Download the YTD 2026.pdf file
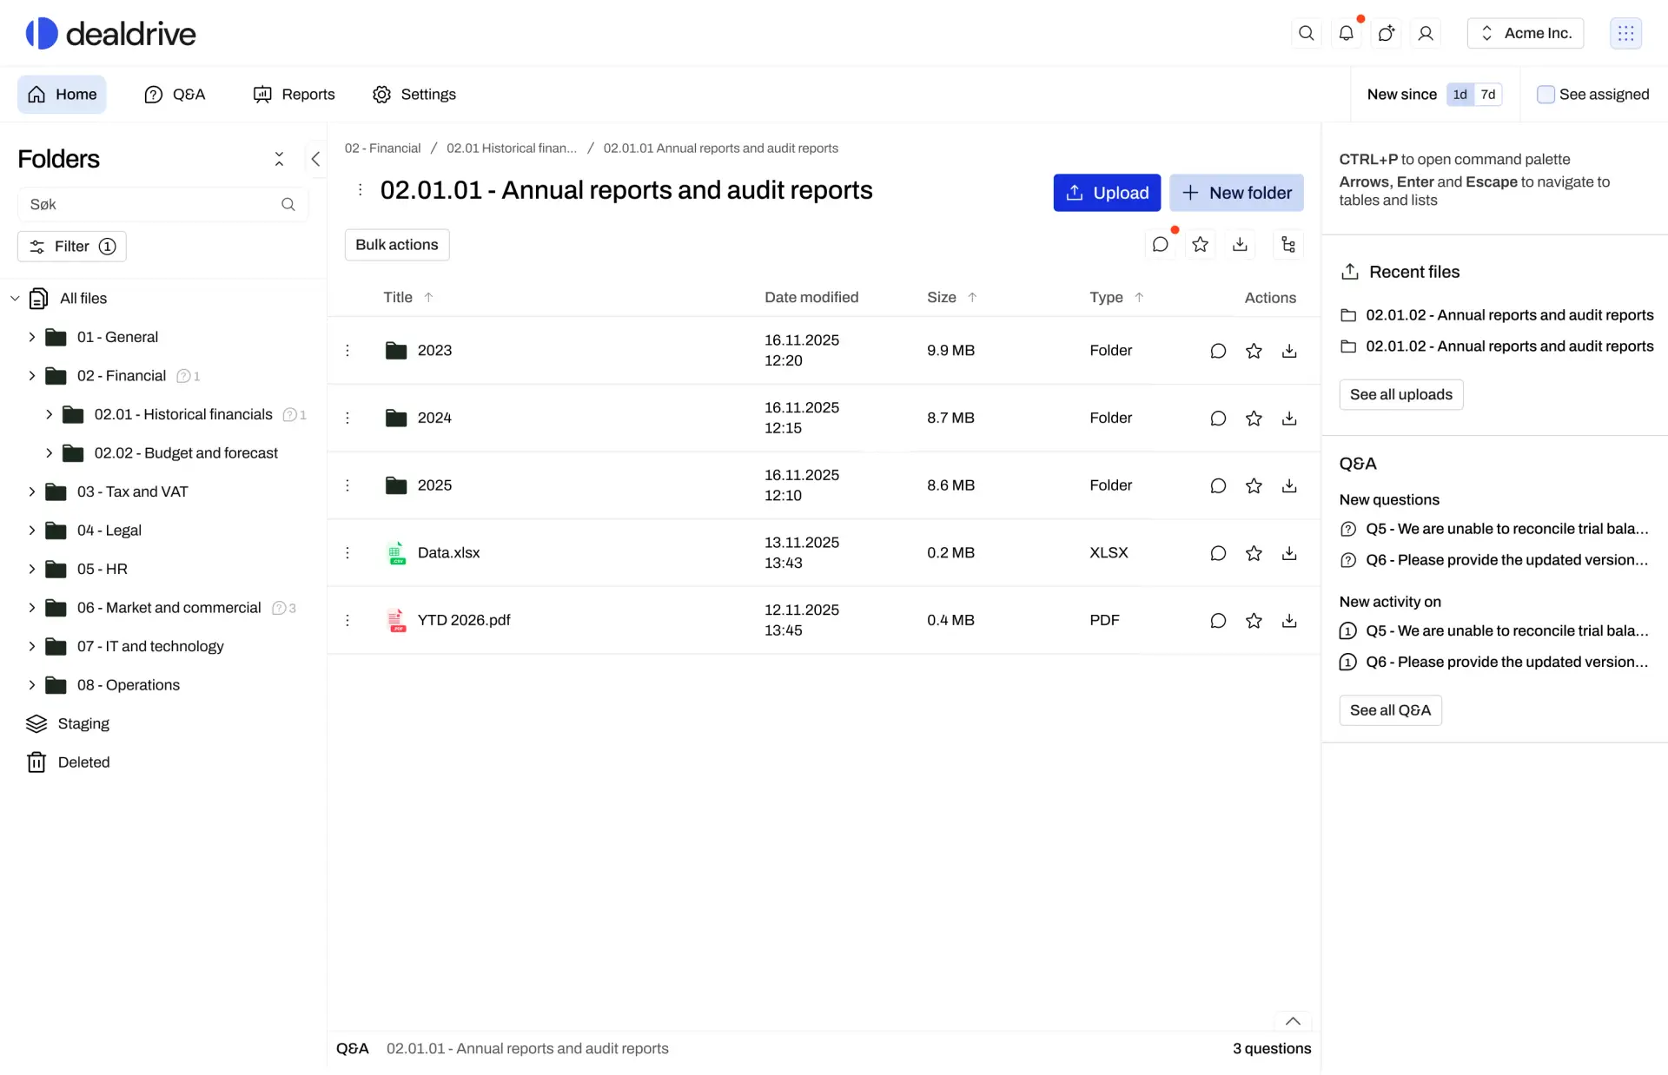 click(x=1289, y=620)
